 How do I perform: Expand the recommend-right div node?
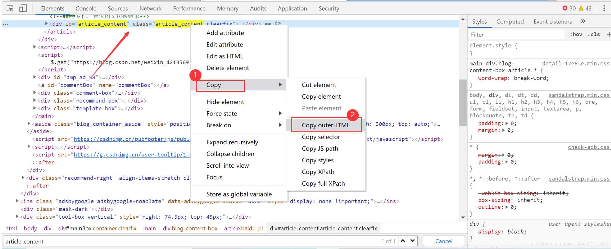click(x=23, y=178)
